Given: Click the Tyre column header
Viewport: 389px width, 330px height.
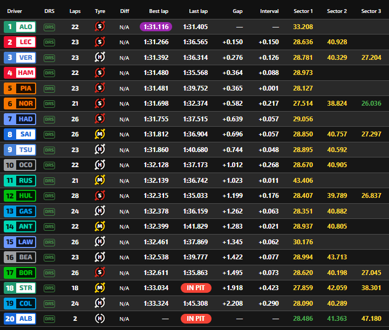Looking at the screenshot, I should click(x=100, y=11).
